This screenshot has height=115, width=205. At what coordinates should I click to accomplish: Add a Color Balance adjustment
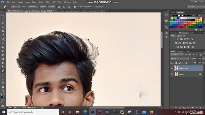(x=180, y=43)
